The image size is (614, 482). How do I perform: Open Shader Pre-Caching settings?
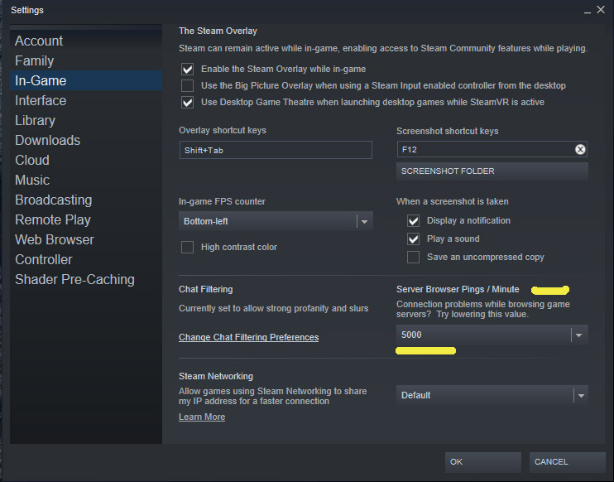point(86,279)
